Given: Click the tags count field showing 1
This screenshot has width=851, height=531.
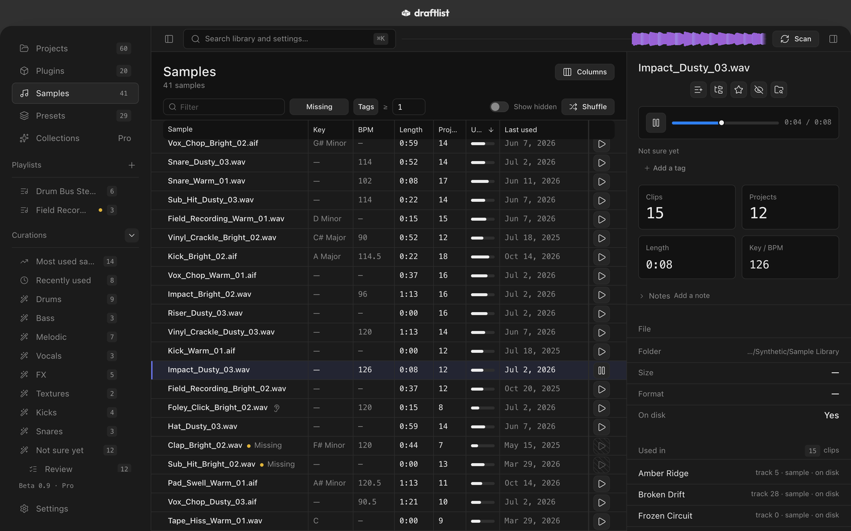Looking at the screenshot, I should pos(408,107).
